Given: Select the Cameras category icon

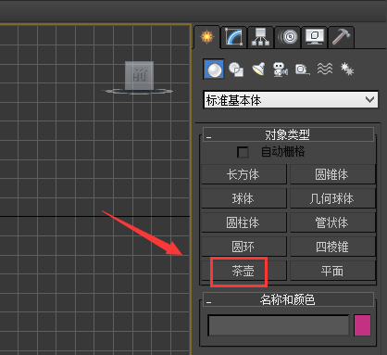Looking at the screenshot, I should coord(281,70).
